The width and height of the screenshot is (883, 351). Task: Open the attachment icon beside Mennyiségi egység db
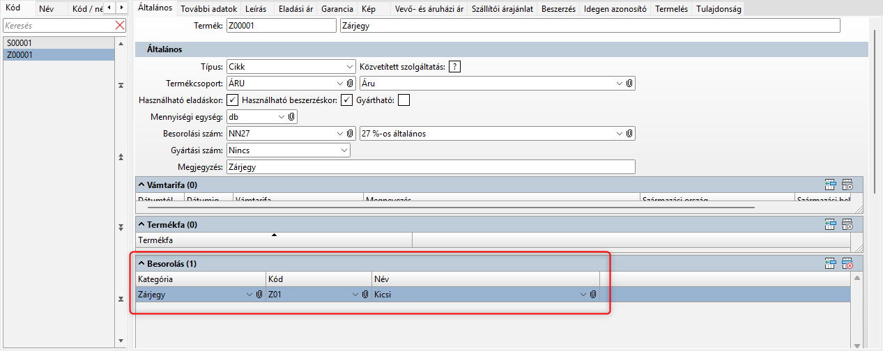(291, 116)
